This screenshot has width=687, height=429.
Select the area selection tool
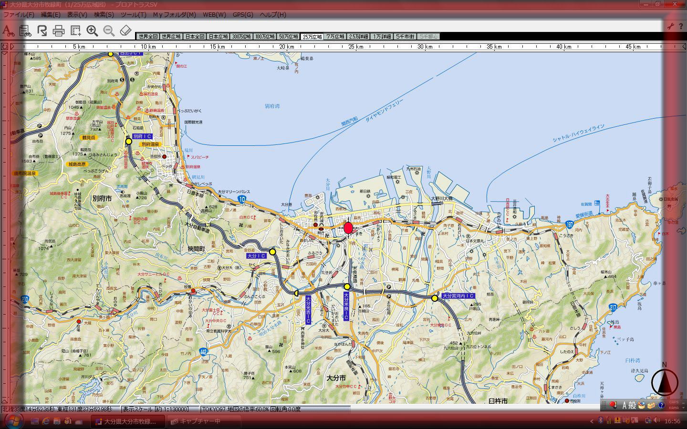(x=75, y=31)
